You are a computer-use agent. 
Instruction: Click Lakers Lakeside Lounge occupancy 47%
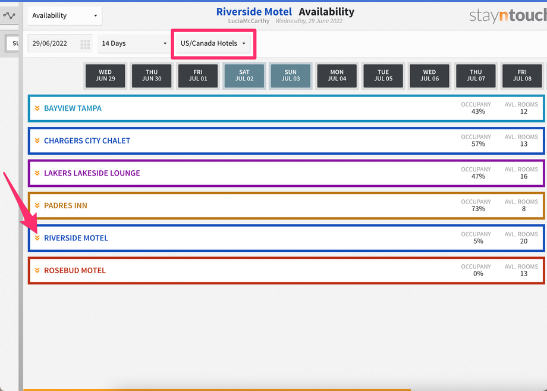(478, 177)
